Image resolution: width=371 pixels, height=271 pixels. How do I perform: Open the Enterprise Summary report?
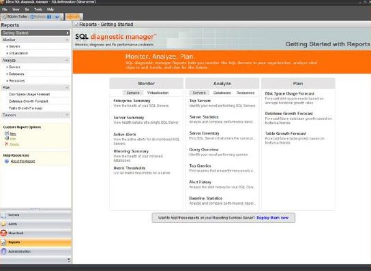pos(132,101)
